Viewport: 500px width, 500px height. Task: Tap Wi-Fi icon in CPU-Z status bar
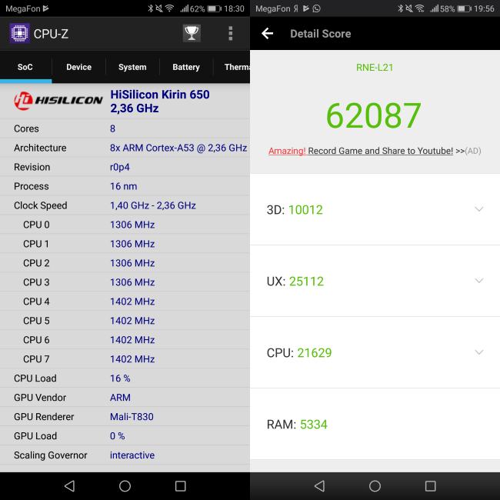click(x=169, y=8)
